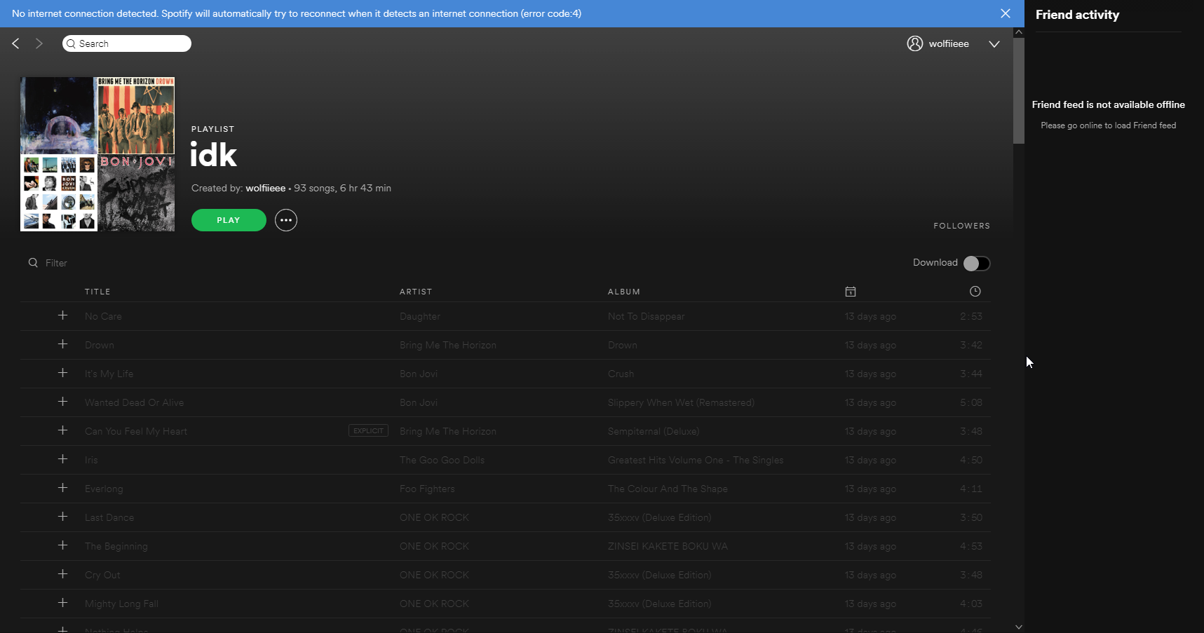Add Everlong with plus icon
Image resolution: width=1204 pixels, height=633 pixels.
(x=62, y=488)
